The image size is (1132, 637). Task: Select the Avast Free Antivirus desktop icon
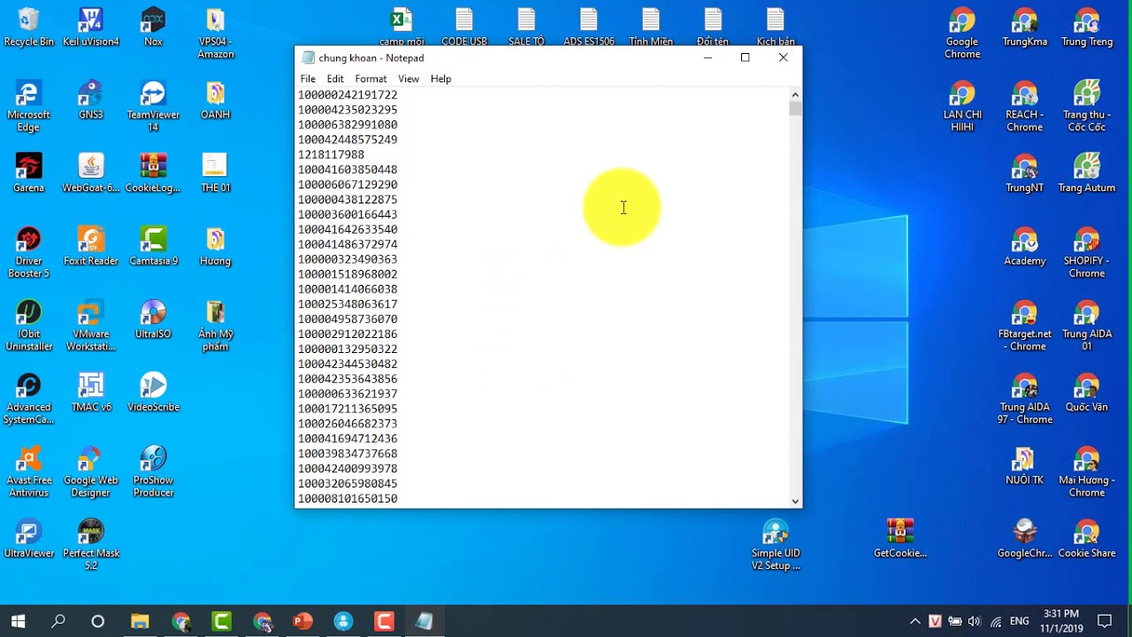click(x=28, y=472)
